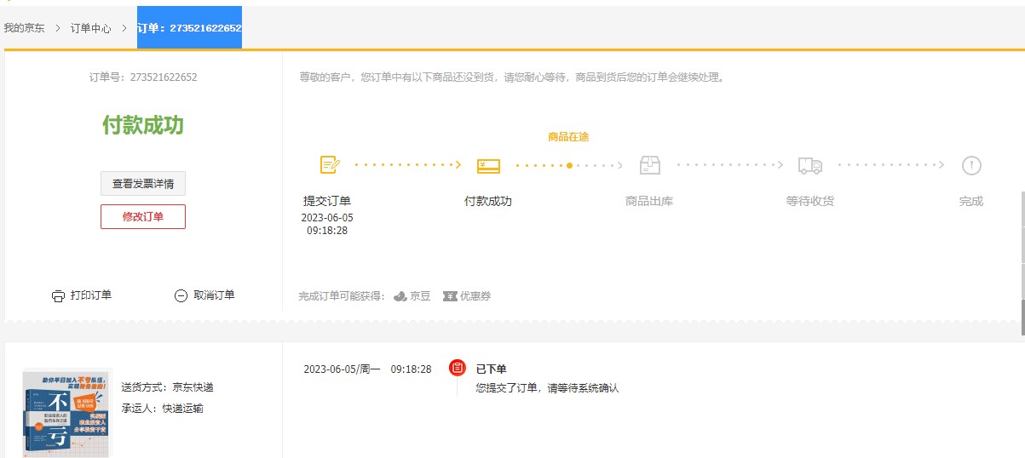Click the submit order step icon
1025x458 pixels.
[x=330, y=165]
